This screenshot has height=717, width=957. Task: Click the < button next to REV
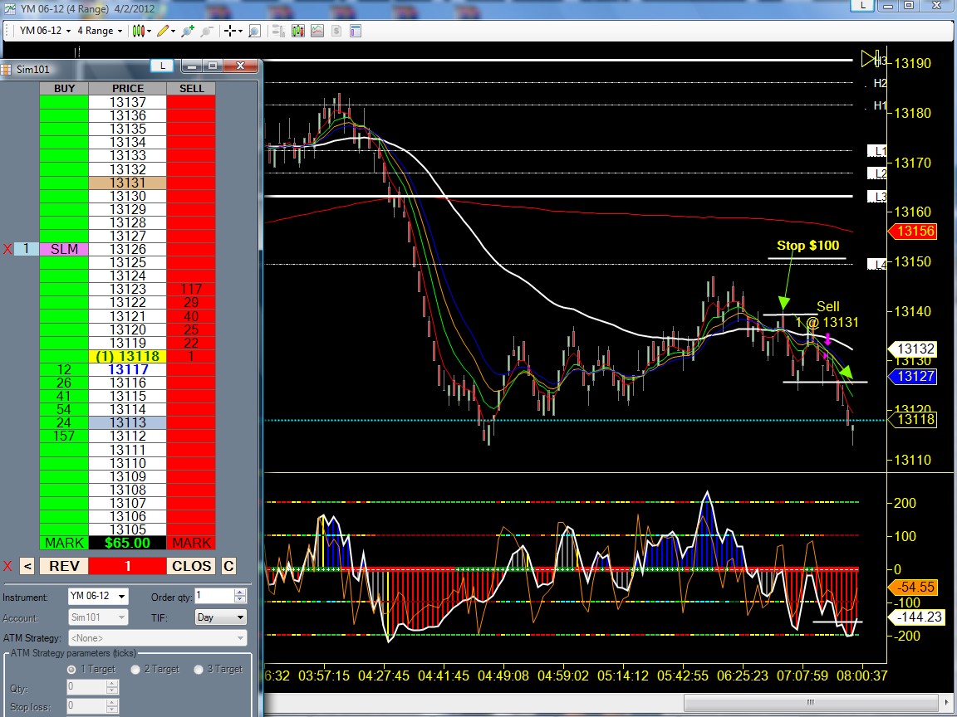click(x=27, y=567)
